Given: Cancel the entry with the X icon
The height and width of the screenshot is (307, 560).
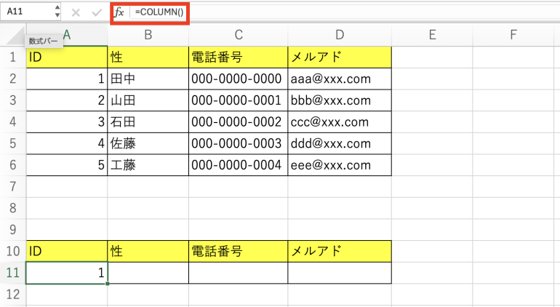Looking at the screenshot, I should (76, 13).
